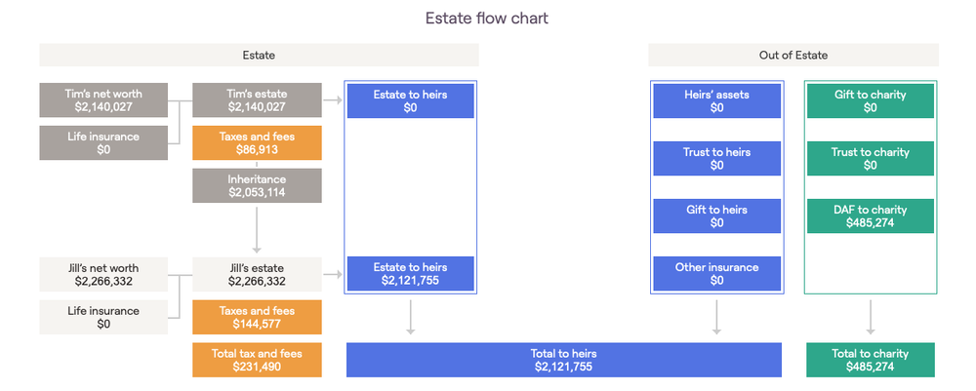The image size is (976, 391).
Task: Click the Out of Estate header
Action: click(793, 55)
